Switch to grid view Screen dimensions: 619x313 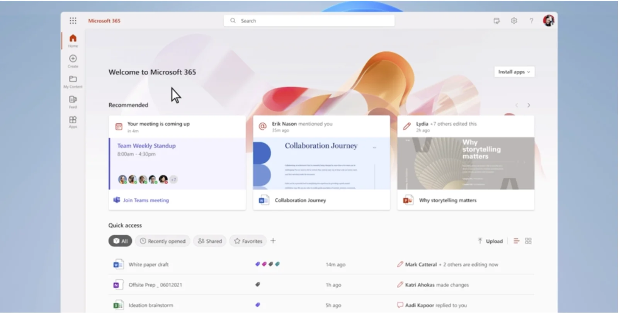(529, 241)
